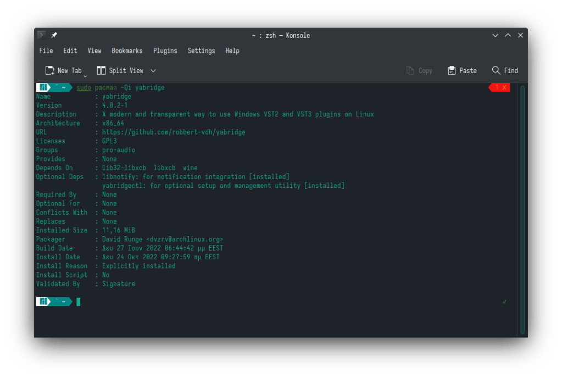562x378 pixels.
Task: Open Find with the magnifier button
Action: coord(505,70)
